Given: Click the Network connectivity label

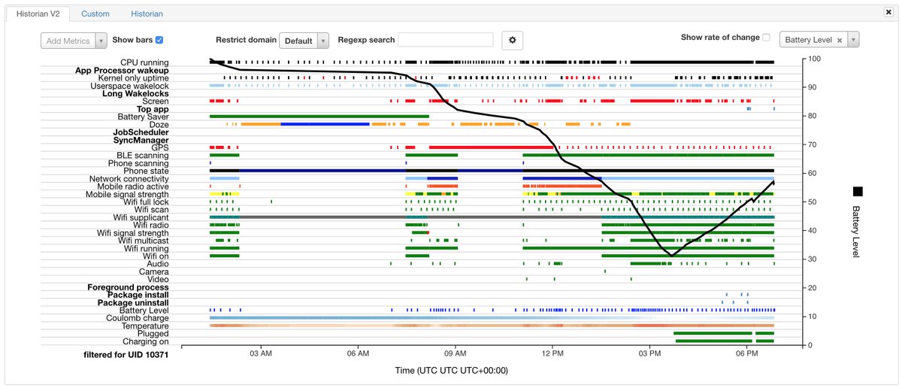Looking at the screenshot, I should point(129,179).
